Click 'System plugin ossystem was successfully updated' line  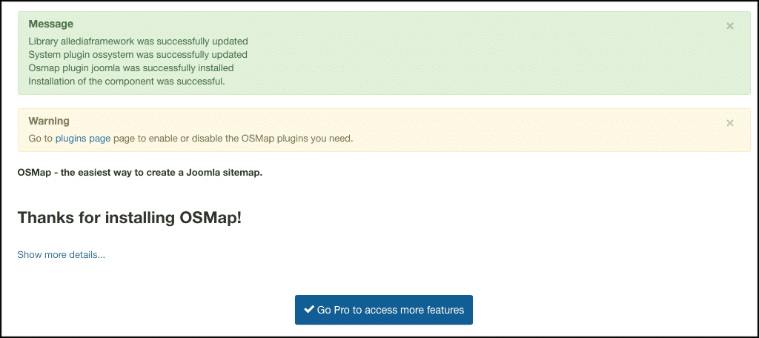(x=138, y=54)
